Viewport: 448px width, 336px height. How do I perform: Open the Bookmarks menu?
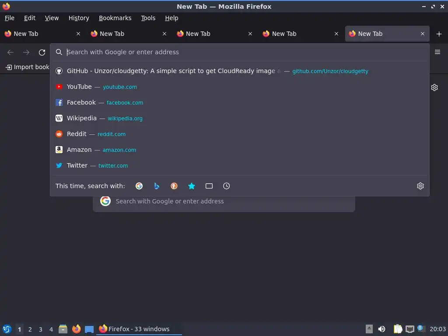[115, 18]
